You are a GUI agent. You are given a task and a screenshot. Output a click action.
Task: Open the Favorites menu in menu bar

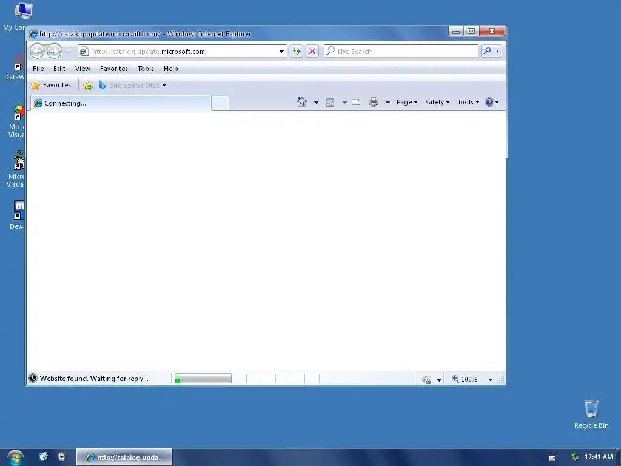(113, 69)
